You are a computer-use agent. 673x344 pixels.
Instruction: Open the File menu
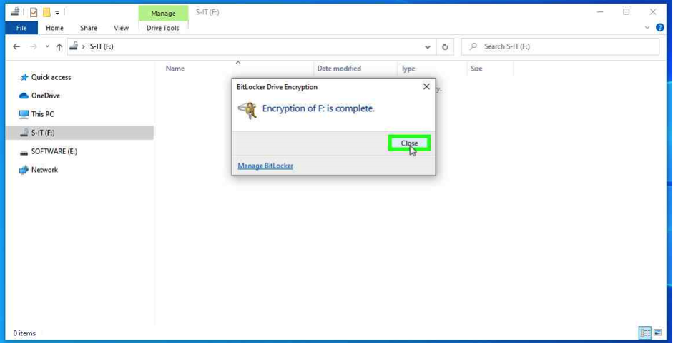[21, 28]
